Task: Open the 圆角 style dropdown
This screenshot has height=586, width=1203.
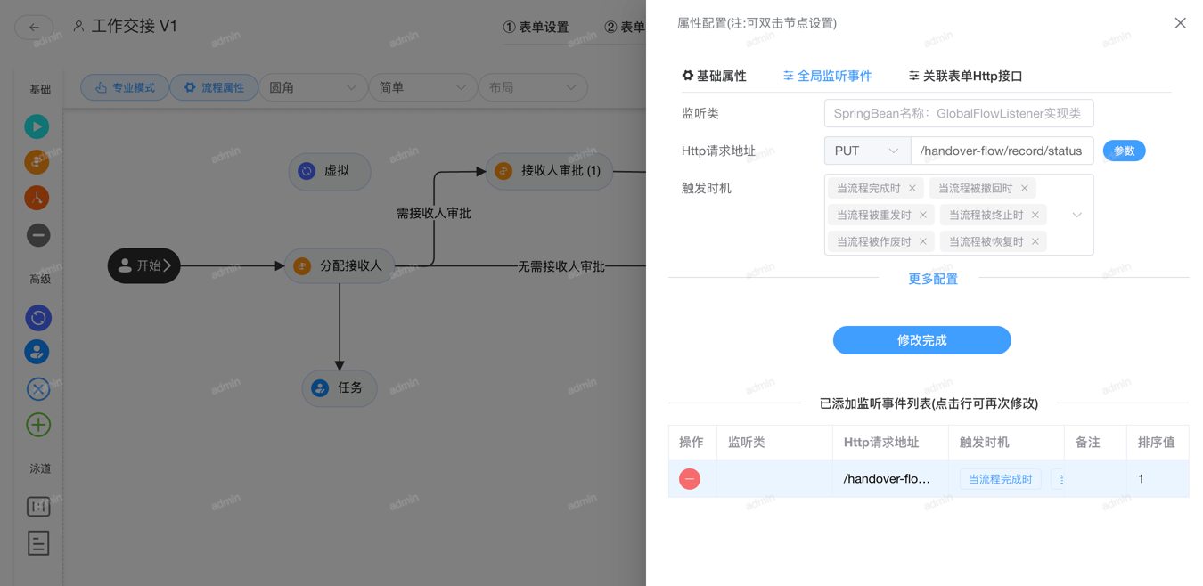Action: click(312, 88)
